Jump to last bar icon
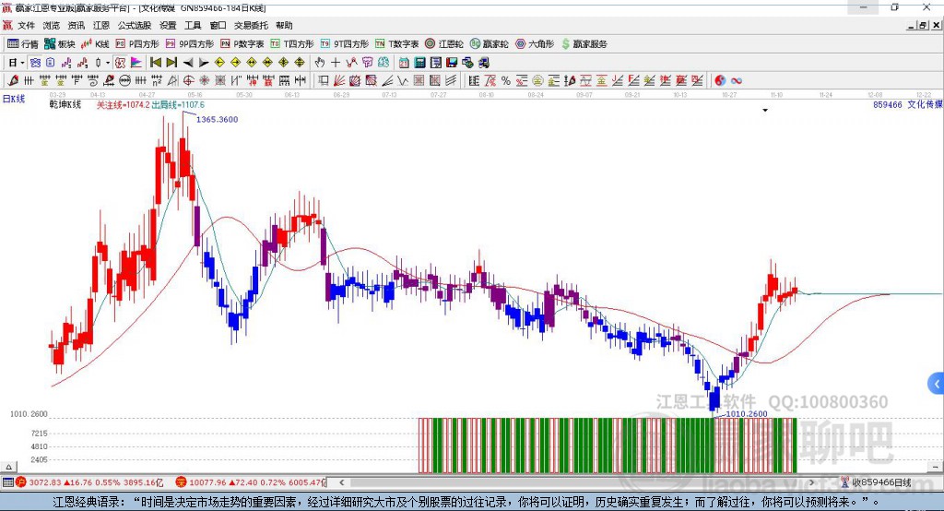 pos(171,63)
